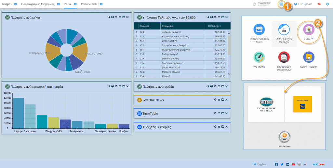Viewport: 333px width, 168px height.
Task: Open the FinTech application icon
Action: tap(308, 30)
